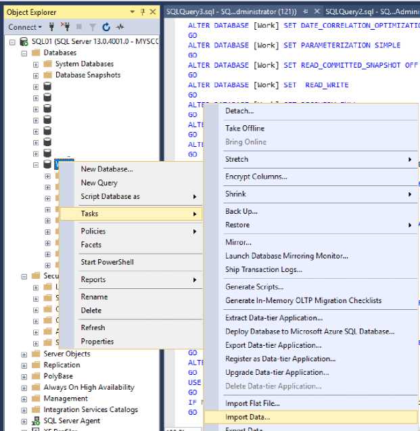420x431 pixels.
Task: Click the Filter funnel icon in Object Explorer
Action: coord(93,27)
